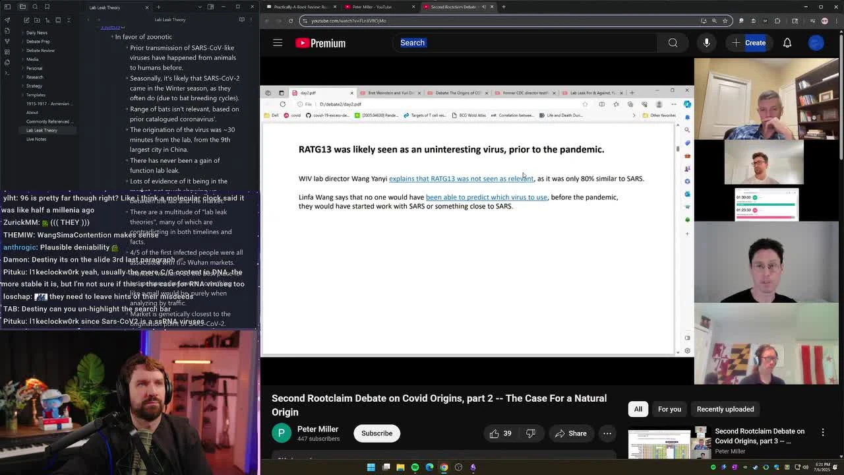This screenshot has height=475, width=844.
Task: Open the YouTube account avatar menu
Action: [816, 43]
